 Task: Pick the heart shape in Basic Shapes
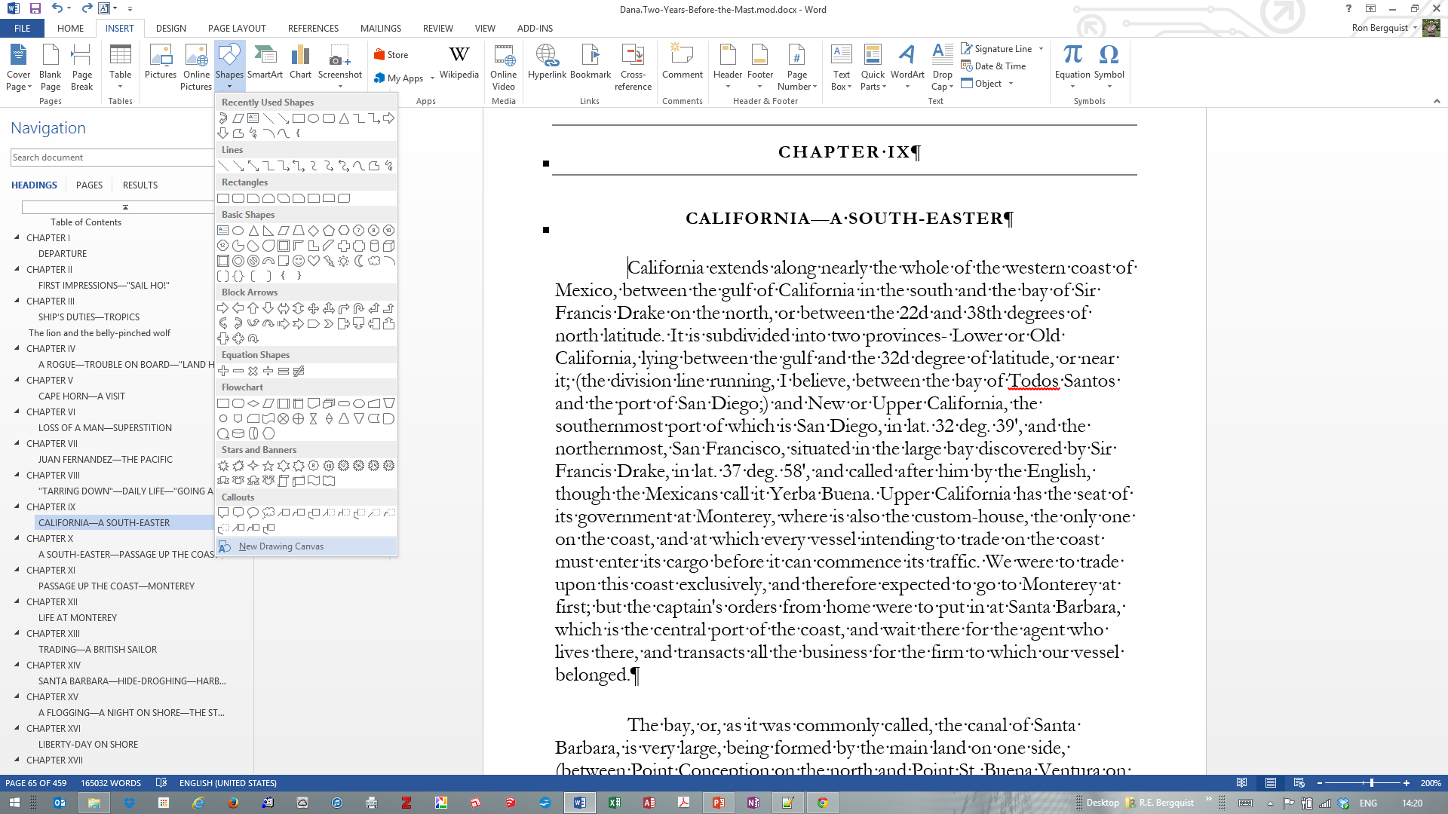coord(314,261)
